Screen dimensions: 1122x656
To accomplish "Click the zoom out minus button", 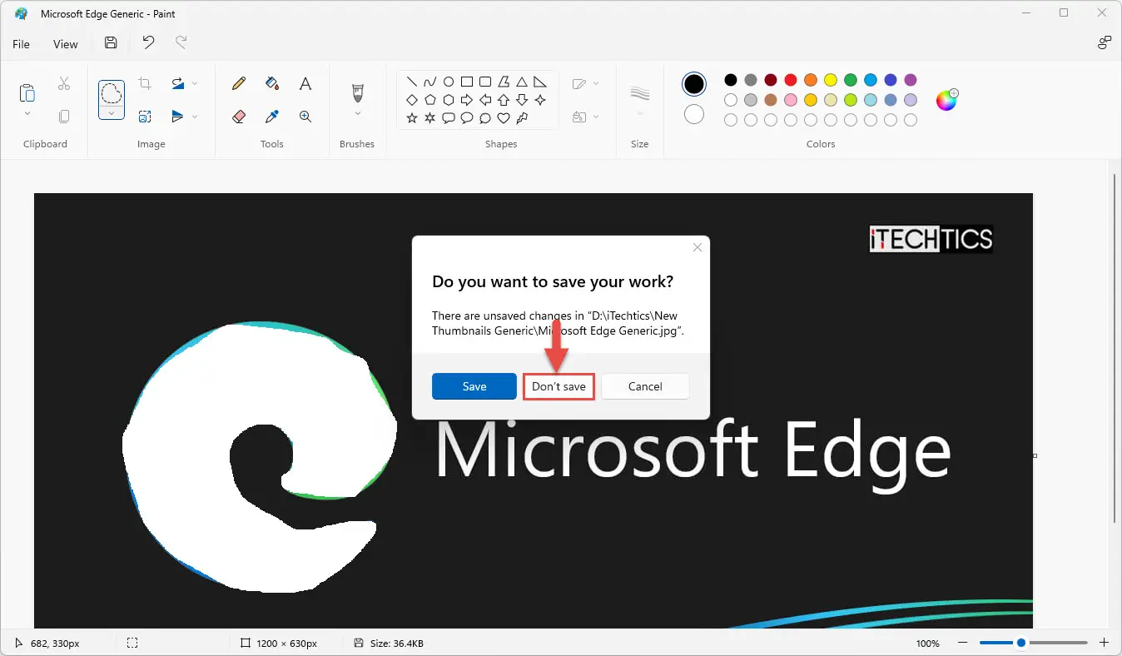I will [x=963, y=643].
